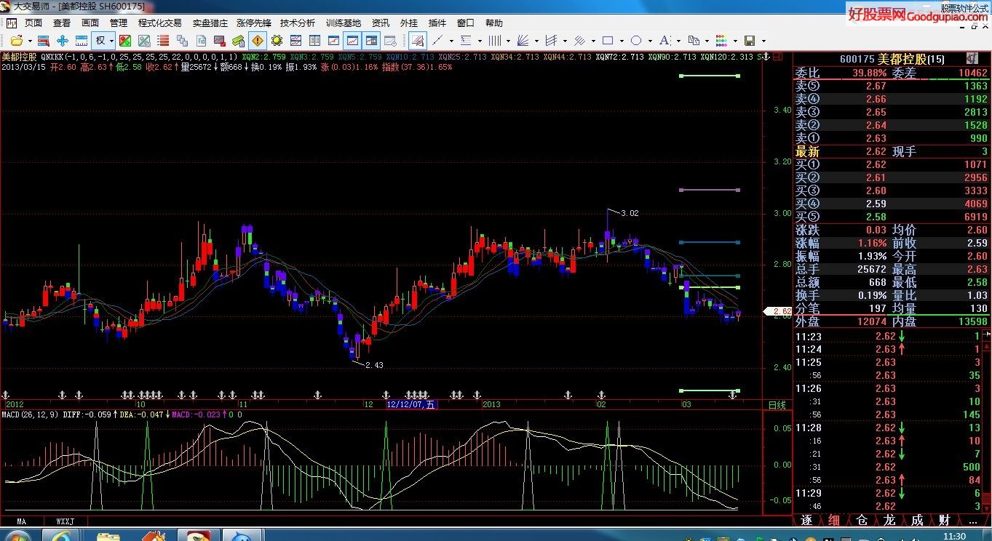Expand the rectangle tool dropdown arrow

(622, 41)
